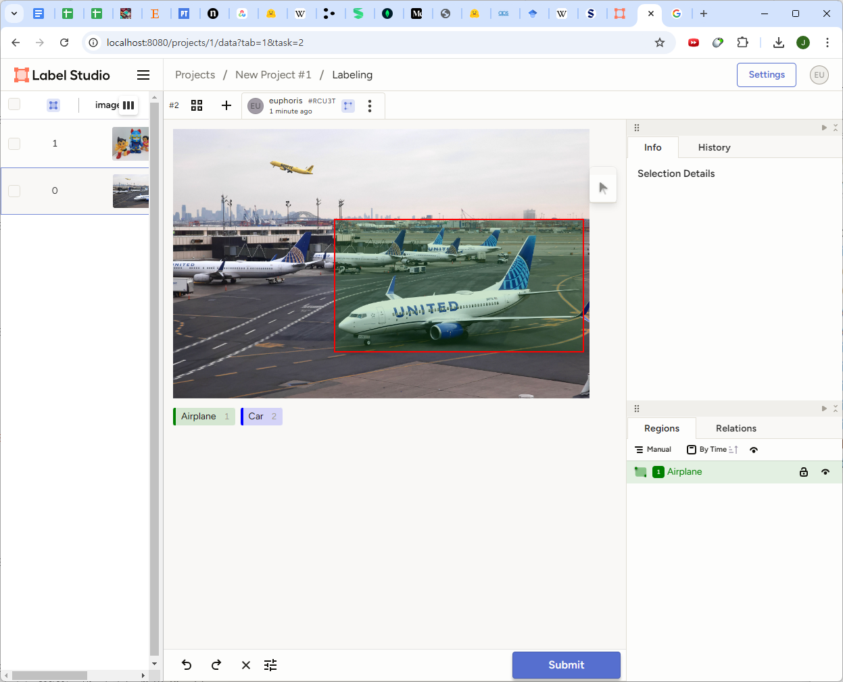Grab the Regions panel drag handle
Screen dimensions: 843x682
pos(637,409)
